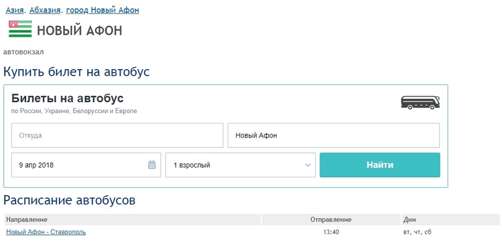The width and height of the screenshot is (502, 244).
Task: Open the calendar icon in date field
Action: [152, 165]
